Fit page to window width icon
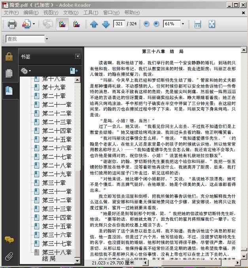 pos(198,24)
